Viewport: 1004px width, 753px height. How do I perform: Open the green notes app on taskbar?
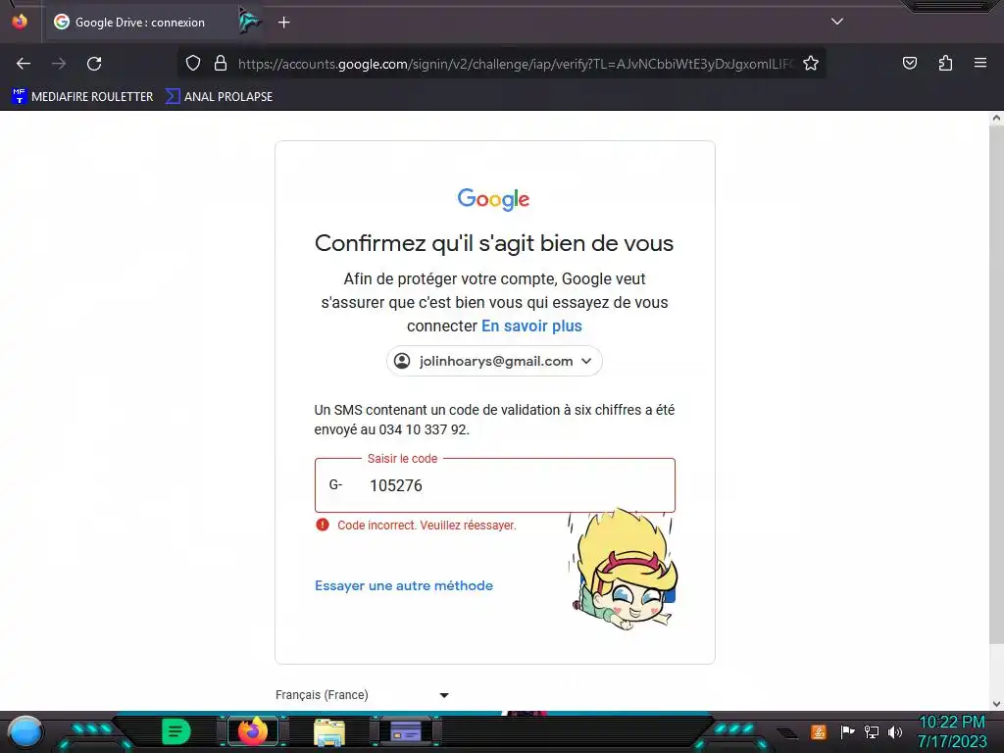tap(176, 731)
